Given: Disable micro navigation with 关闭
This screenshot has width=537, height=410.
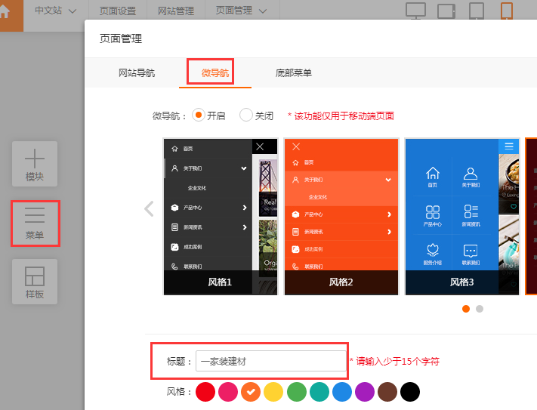Looking at the screenshot, I should pos(246,116).
